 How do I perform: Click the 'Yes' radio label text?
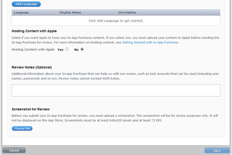60,50
